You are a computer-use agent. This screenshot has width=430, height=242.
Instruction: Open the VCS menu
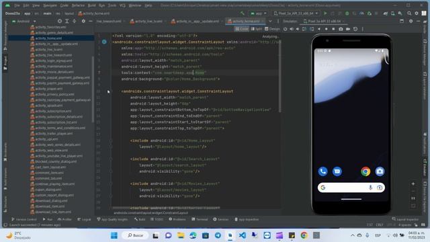122,5
